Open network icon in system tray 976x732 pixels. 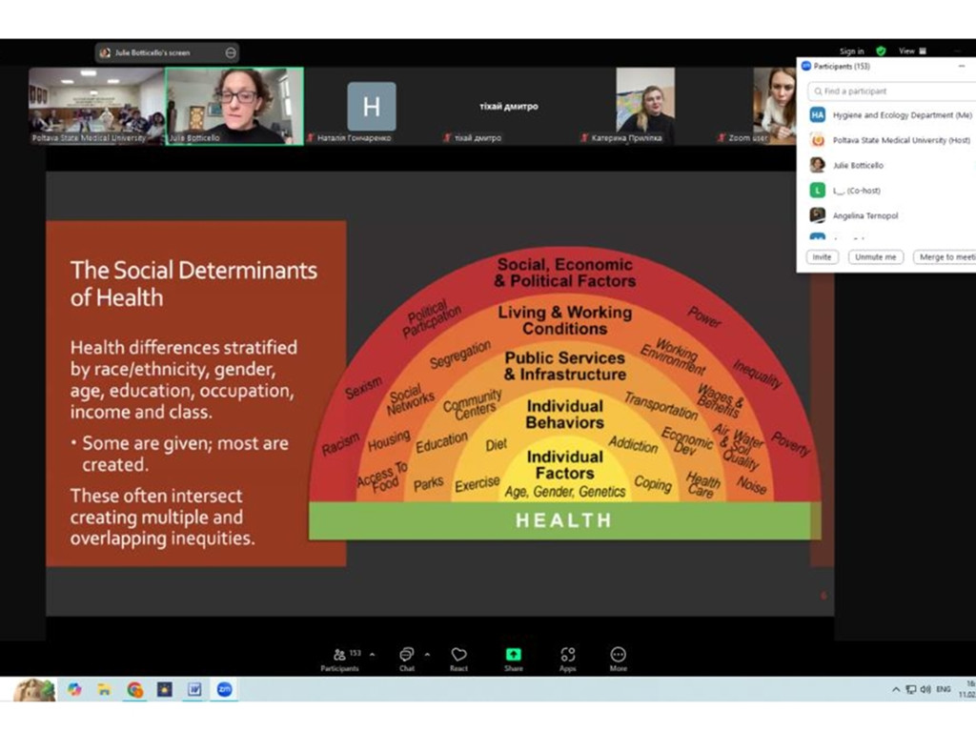(910, 690)
